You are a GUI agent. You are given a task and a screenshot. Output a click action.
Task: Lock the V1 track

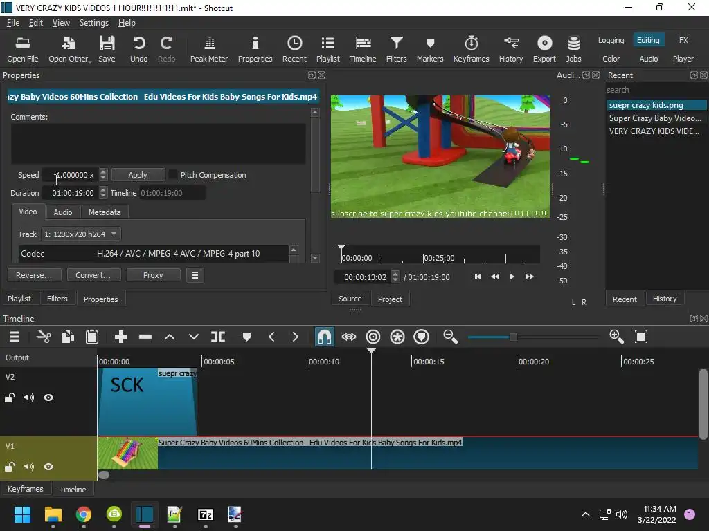point(10,467)
